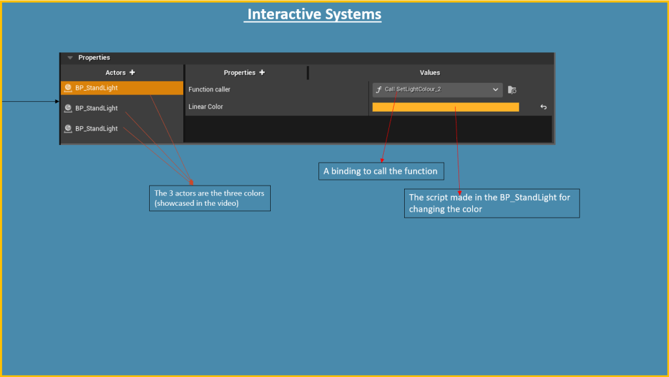
Task: Click the Actors column header label
Action: pyautogui.click(x=116, y=73)
